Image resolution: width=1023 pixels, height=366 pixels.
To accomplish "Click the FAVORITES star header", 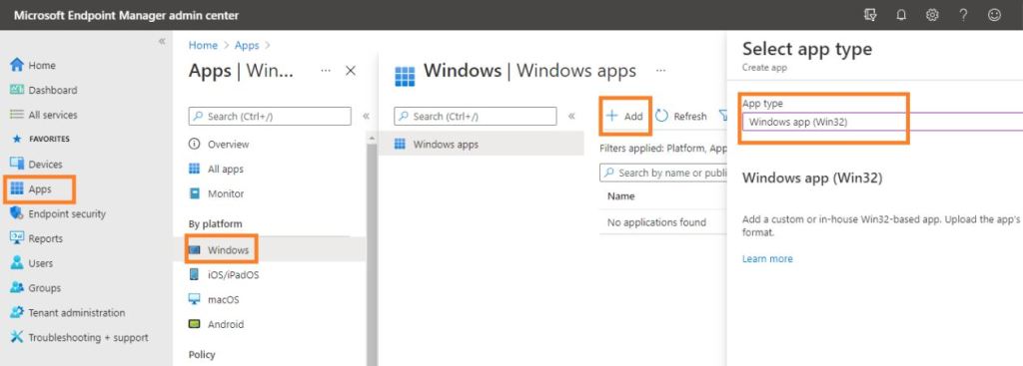I will coord(42,139).
